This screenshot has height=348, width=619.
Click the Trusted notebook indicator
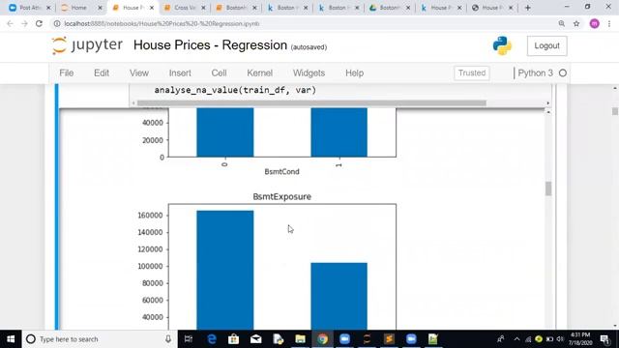472,73
